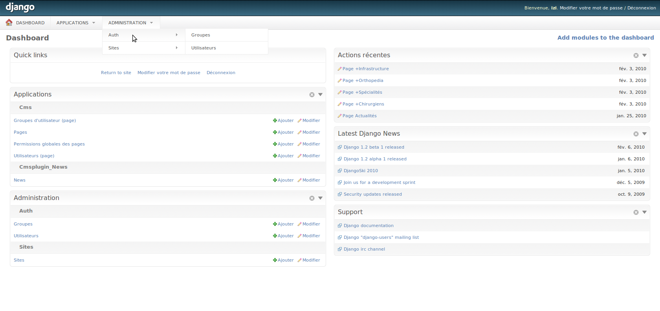Open the Return to site quick link
660x311 pixels.
tap(116, 73)
